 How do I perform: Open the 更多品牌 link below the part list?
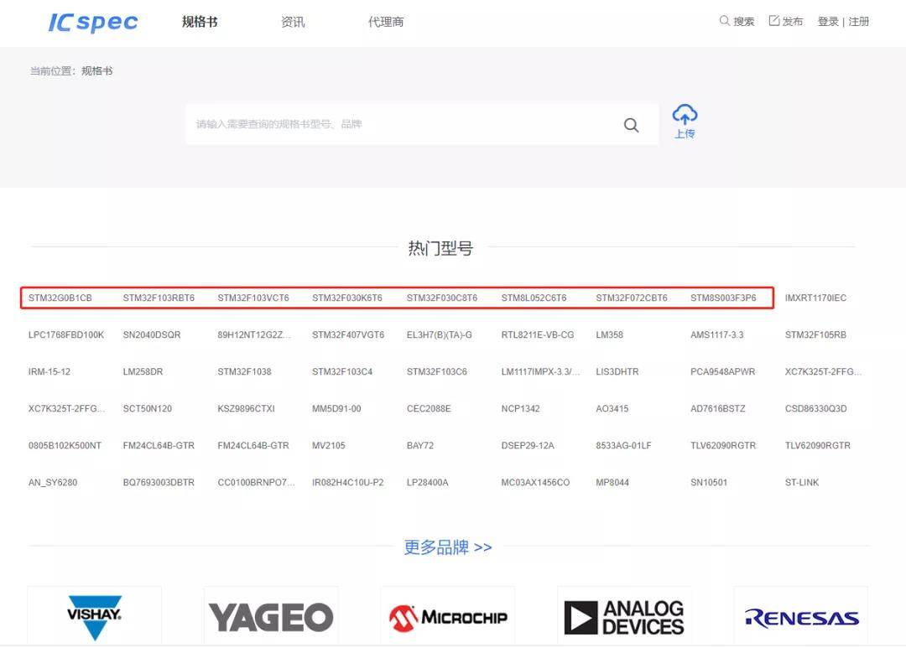(447, 547)
